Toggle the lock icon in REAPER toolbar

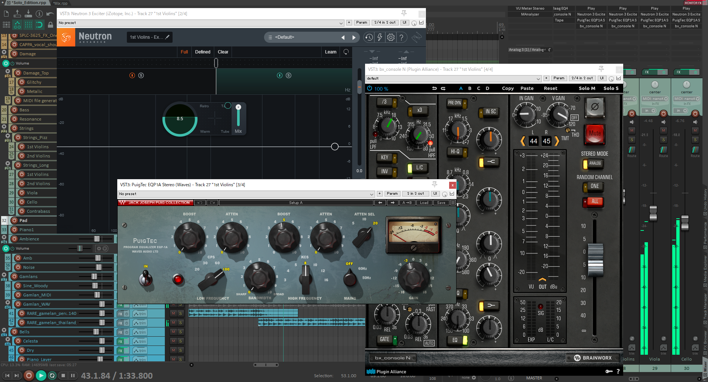[50, 25]
